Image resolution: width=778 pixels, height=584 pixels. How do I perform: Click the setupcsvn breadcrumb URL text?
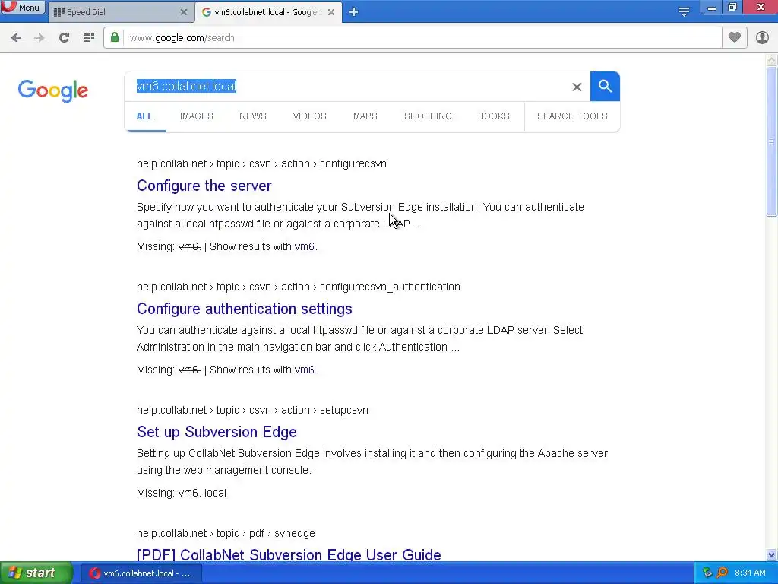tap(252, 410)
